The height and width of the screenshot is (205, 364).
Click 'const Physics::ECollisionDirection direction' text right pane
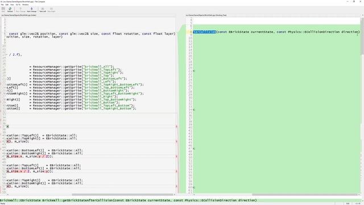coord(318,32)
